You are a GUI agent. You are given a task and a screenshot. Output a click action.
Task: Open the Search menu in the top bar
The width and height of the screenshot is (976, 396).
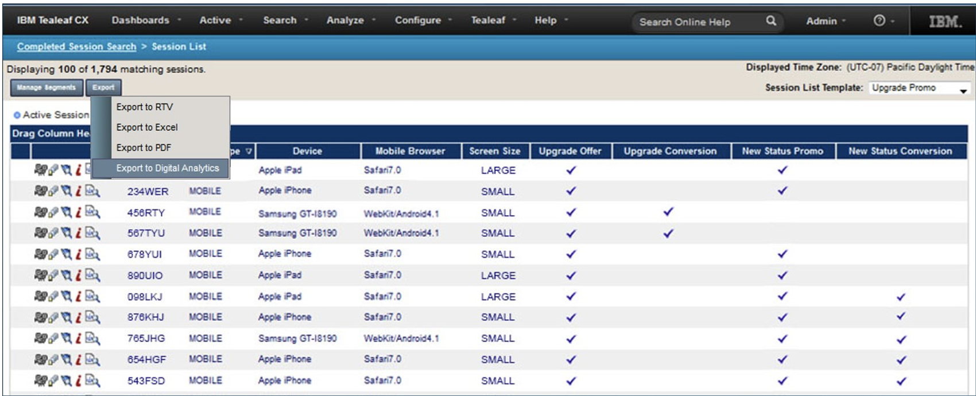[285, 20]
